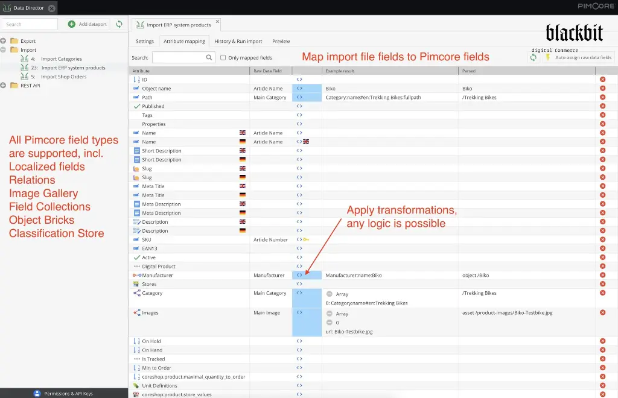Click the code icon in Category row
Viewport: 618px width, 398px height.
click(299, 293)
